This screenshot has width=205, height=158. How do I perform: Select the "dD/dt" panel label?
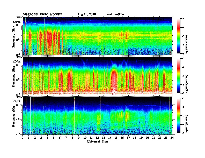[17, 61]
